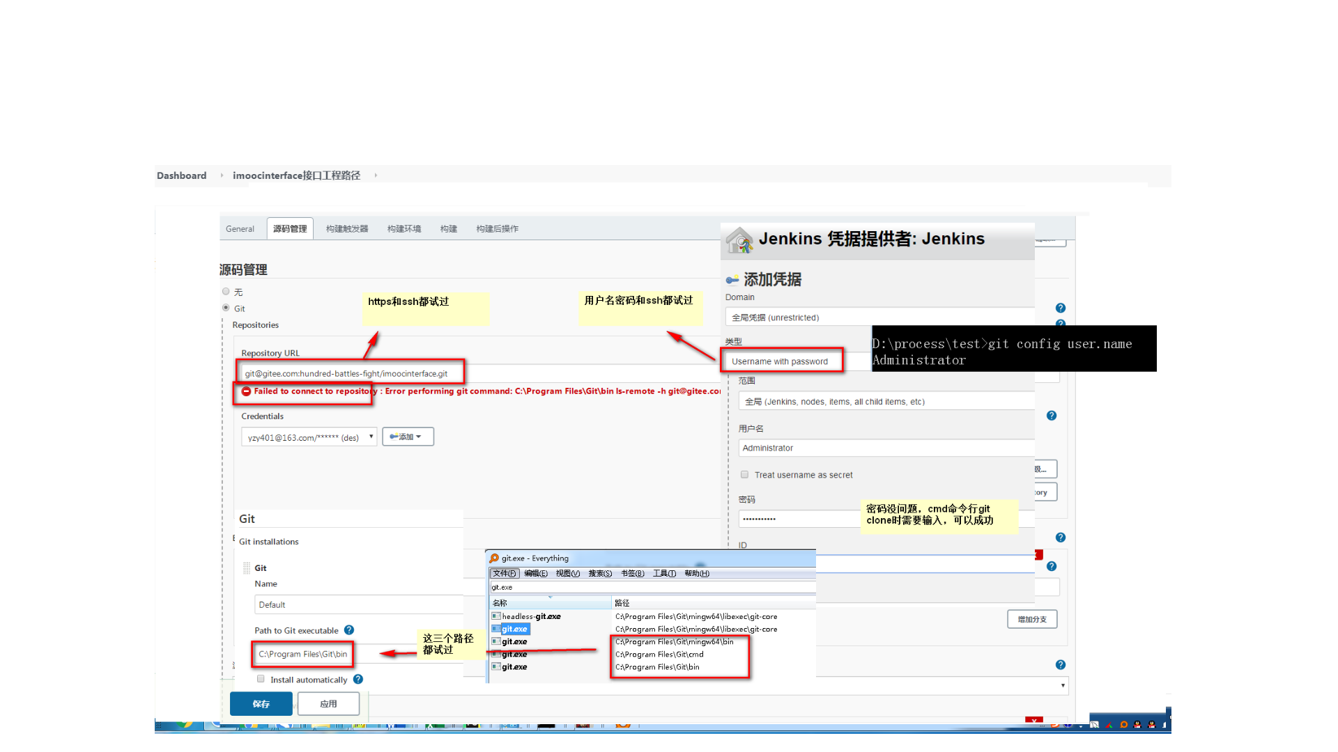Click red error icon before Failed to connect
The height and width of the screenshot is (752, 1338).
pos(246,391)
